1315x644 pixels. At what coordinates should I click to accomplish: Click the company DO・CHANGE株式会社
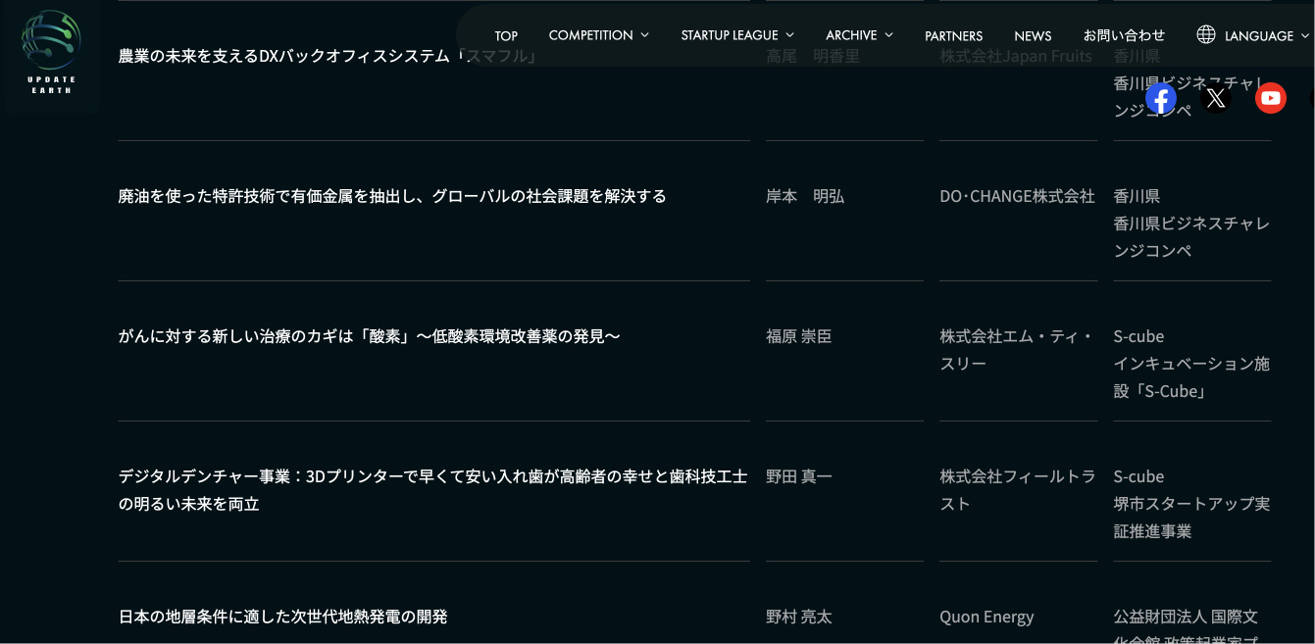[1017, 196]
